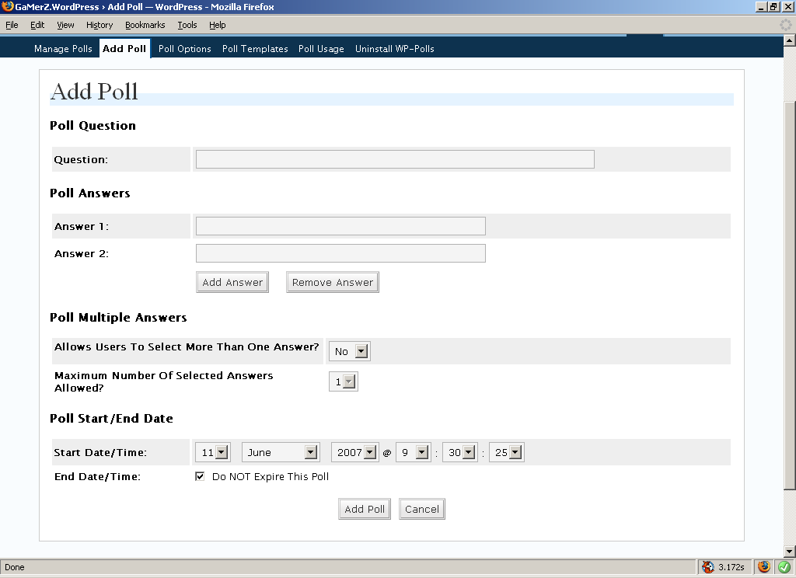Image resolution: width=796 pixels, height=578 pixels.
Task: Click the Firefox icon in status bar
Action: click(764, 567)
